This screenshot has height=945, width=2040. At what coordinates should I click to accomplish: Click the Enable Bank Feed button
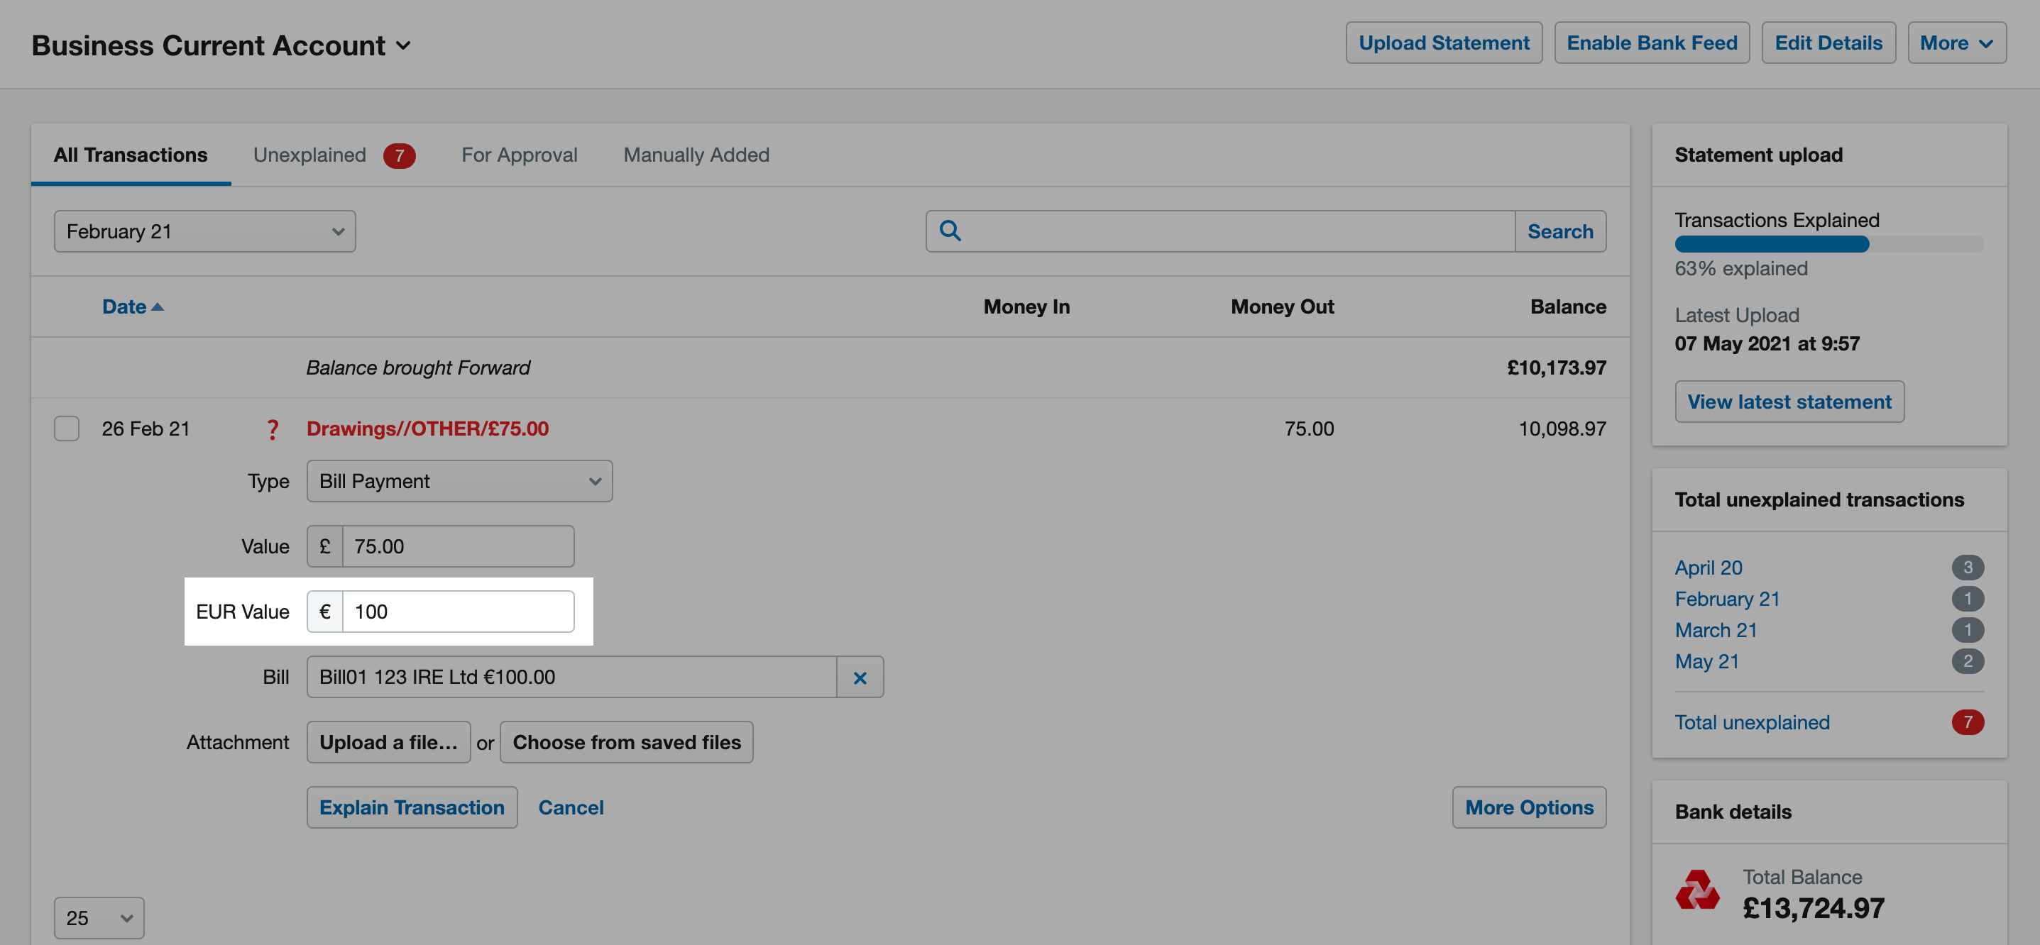tap(1652, 43)
